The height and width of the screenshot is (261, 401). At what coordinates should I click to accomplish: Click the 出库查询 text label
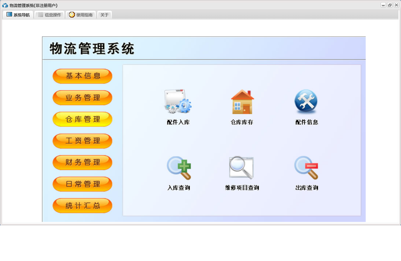tap(307, 188)
